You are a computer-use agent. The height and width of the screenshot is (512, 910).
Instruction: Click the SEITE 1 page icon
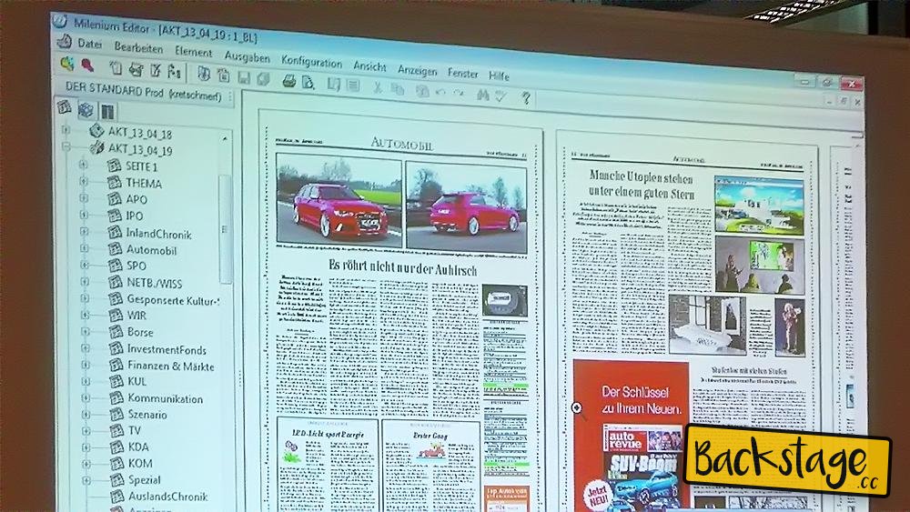114,166
